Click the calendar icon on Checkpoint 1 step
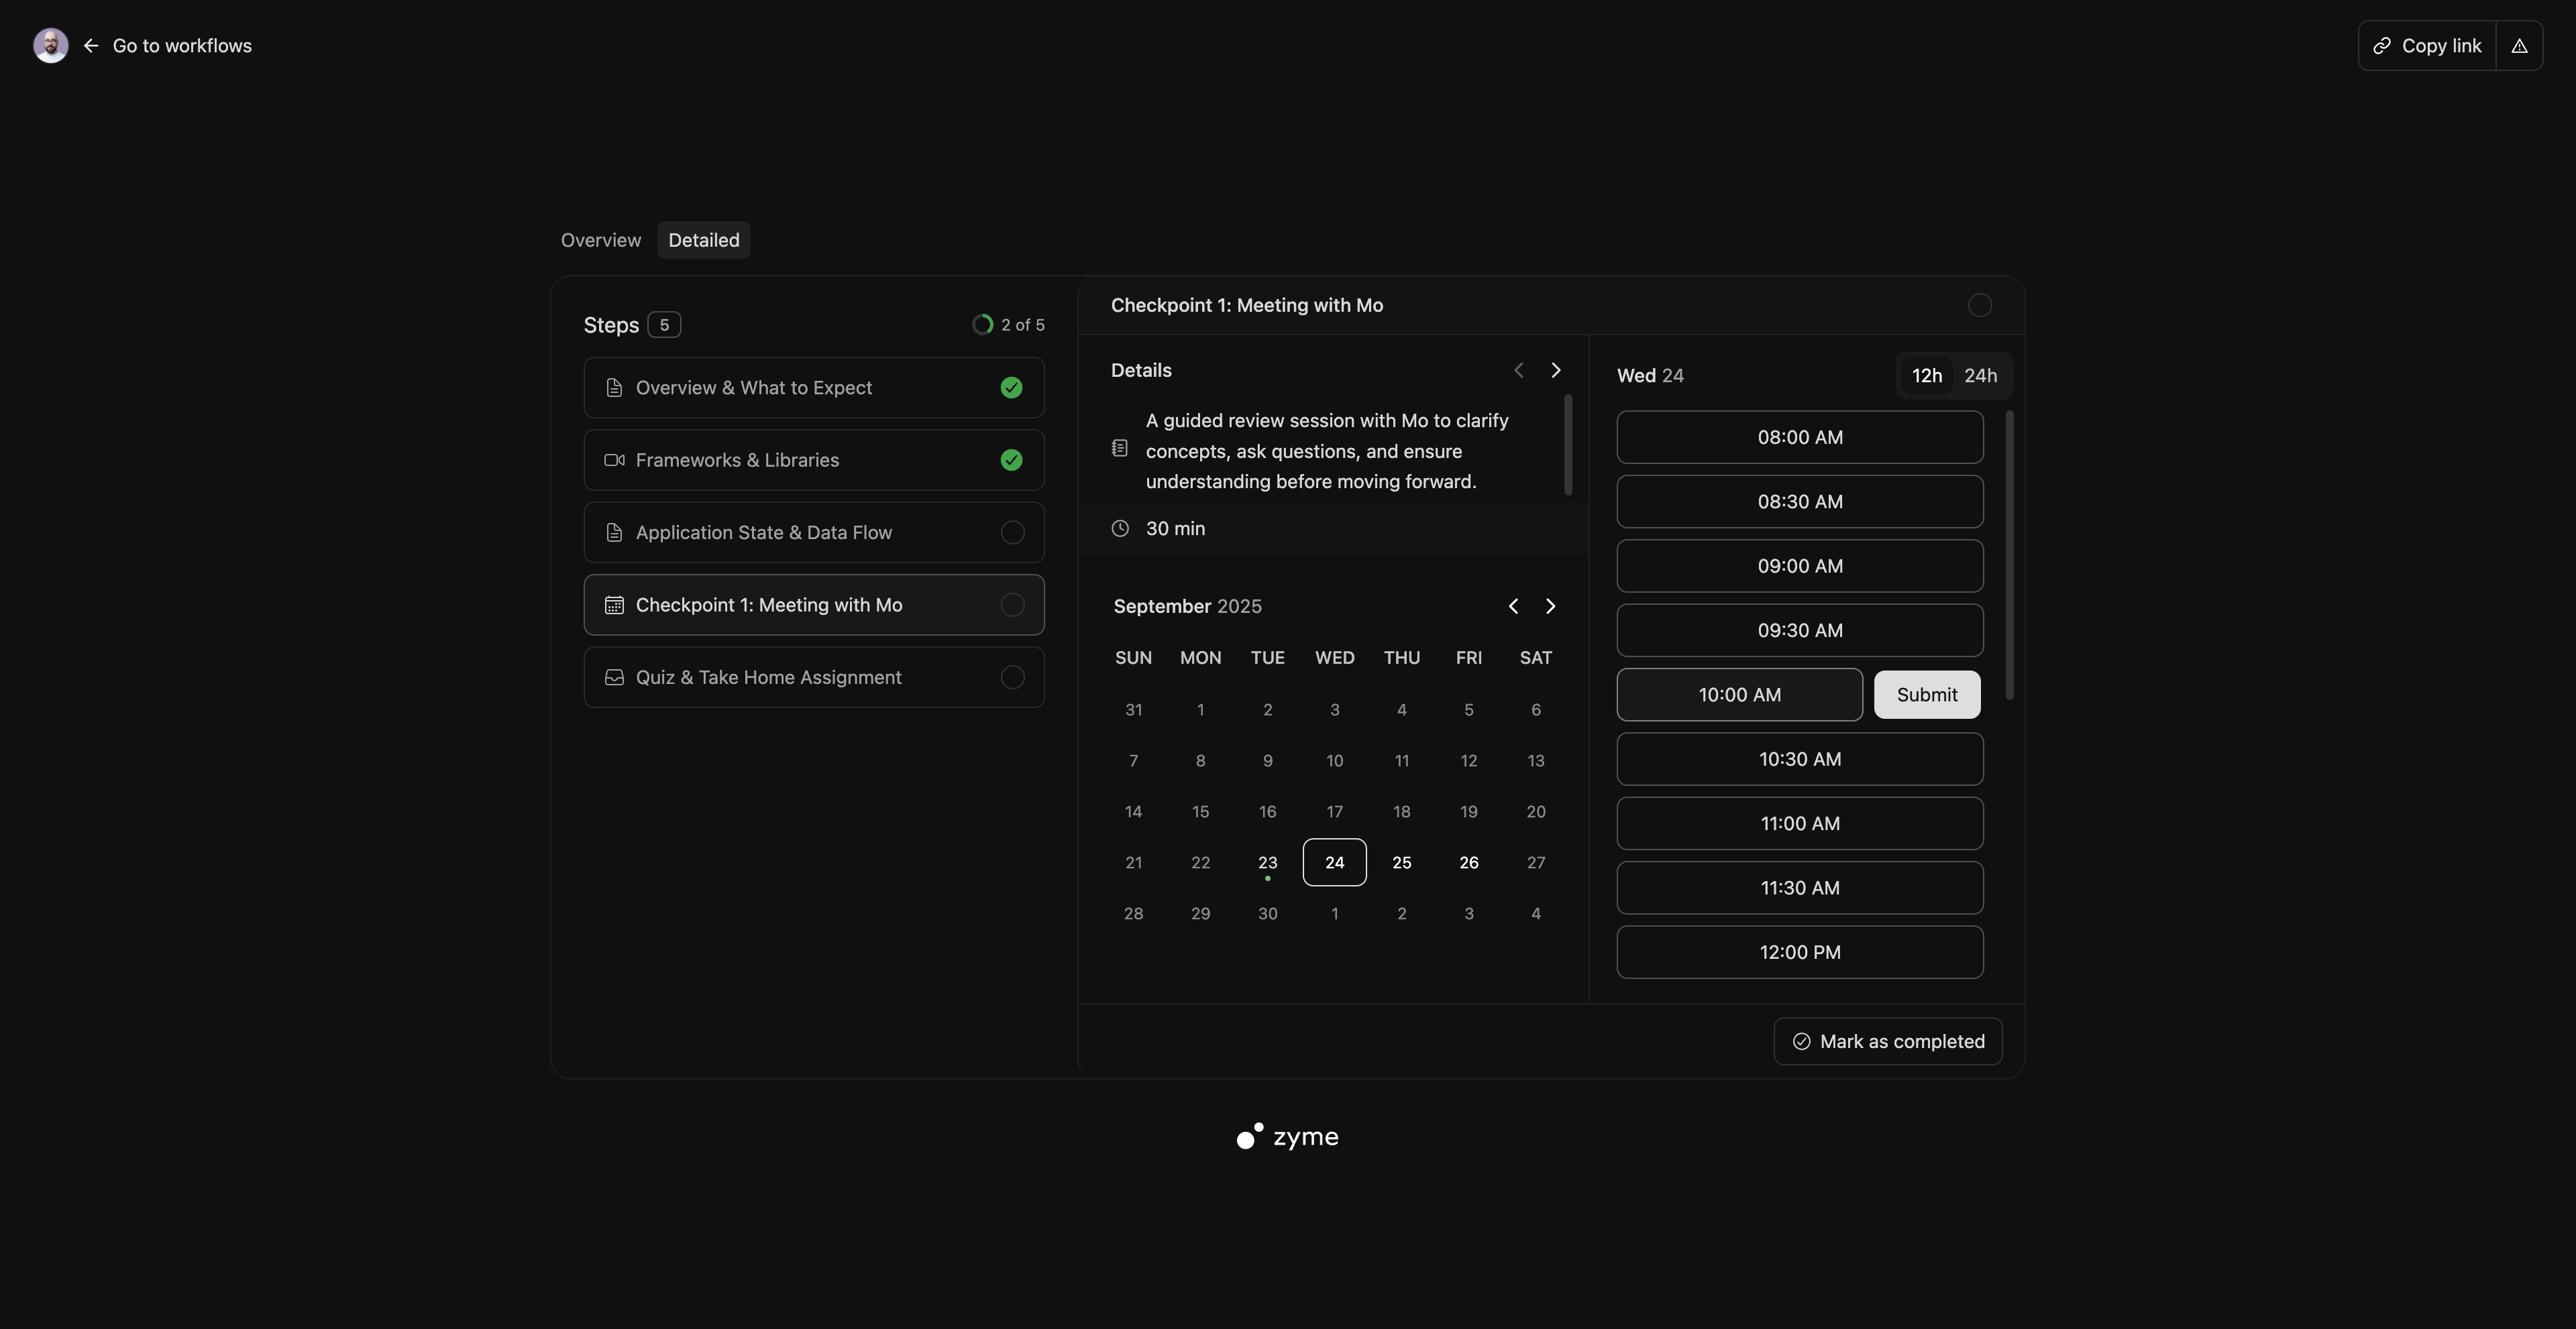 click(x=614, y=605)
